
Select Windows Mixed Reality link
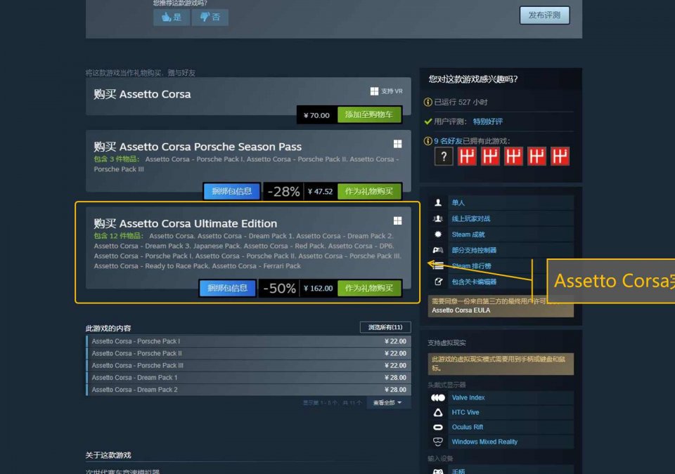coord(484,442)
